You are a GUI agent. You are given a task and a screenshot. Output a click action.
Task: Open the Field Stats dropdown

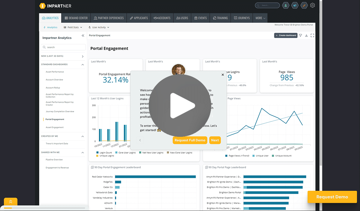point(73,27)
